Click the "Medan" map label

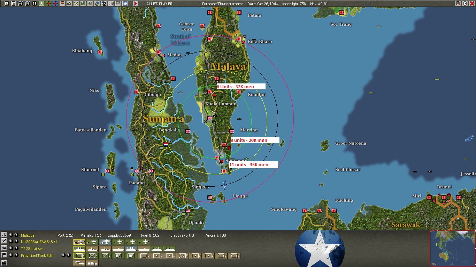click(175, 55)
